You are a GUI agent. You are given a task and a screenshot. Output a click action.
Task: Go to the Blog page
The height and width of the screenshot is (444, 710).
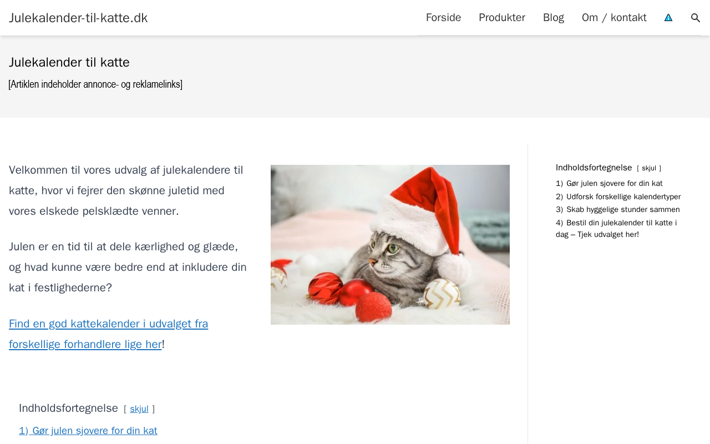[x=554, y=18]
